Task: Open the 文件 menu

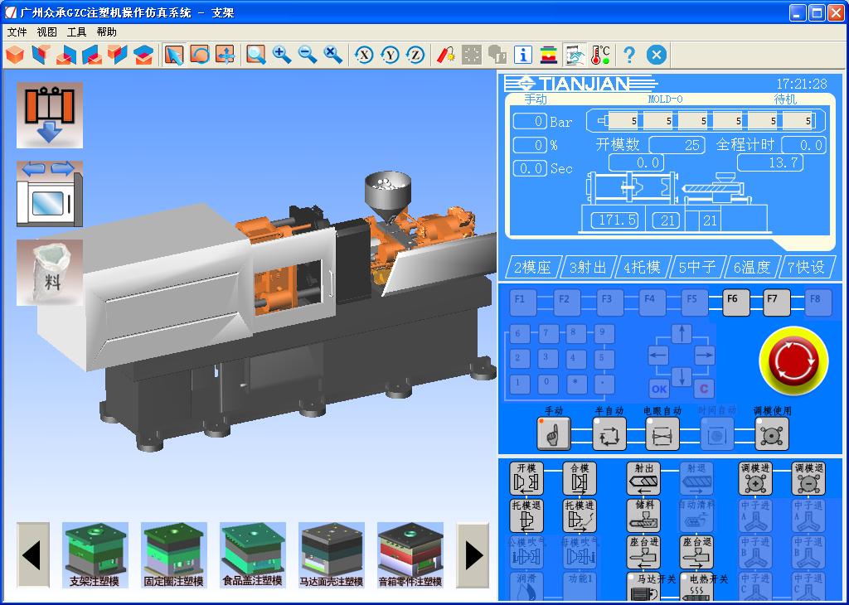Action: coord(17,31)
